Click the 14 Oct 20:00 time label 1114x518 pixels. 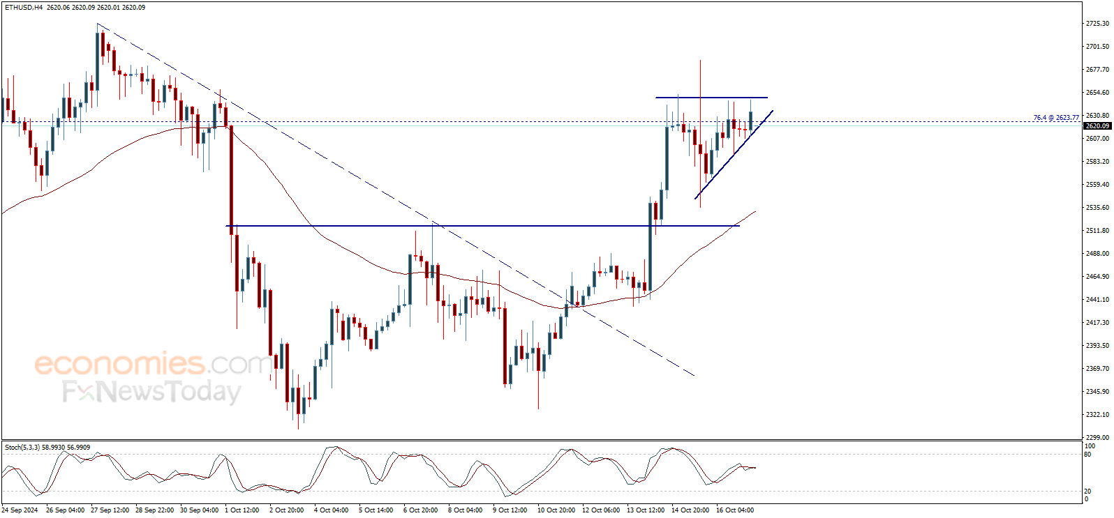click(690, 510)
